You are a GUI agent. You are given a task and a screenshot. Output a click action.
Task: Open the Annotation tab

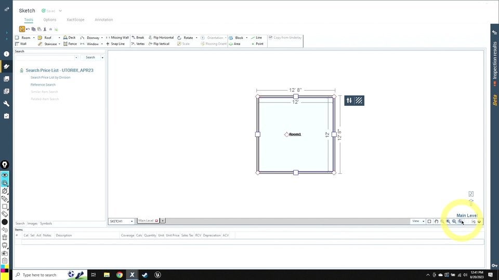(x=103, y=20)
